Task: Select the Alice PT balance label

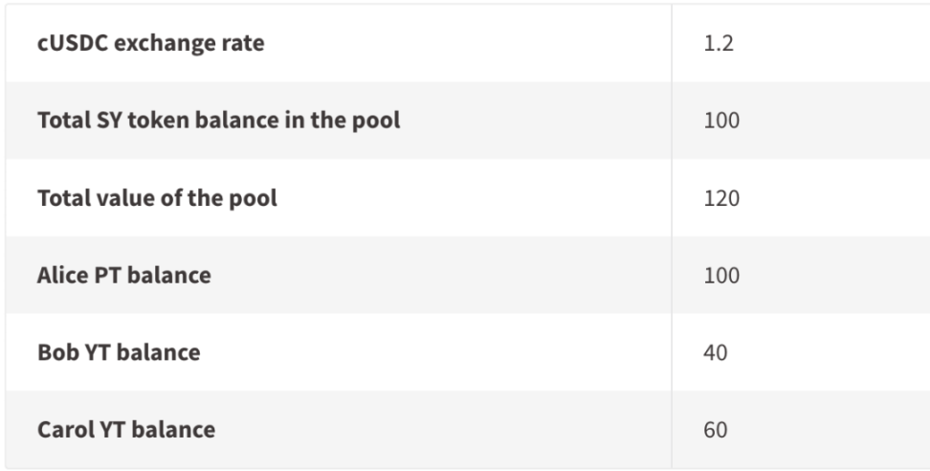Action: click(124, 275)
